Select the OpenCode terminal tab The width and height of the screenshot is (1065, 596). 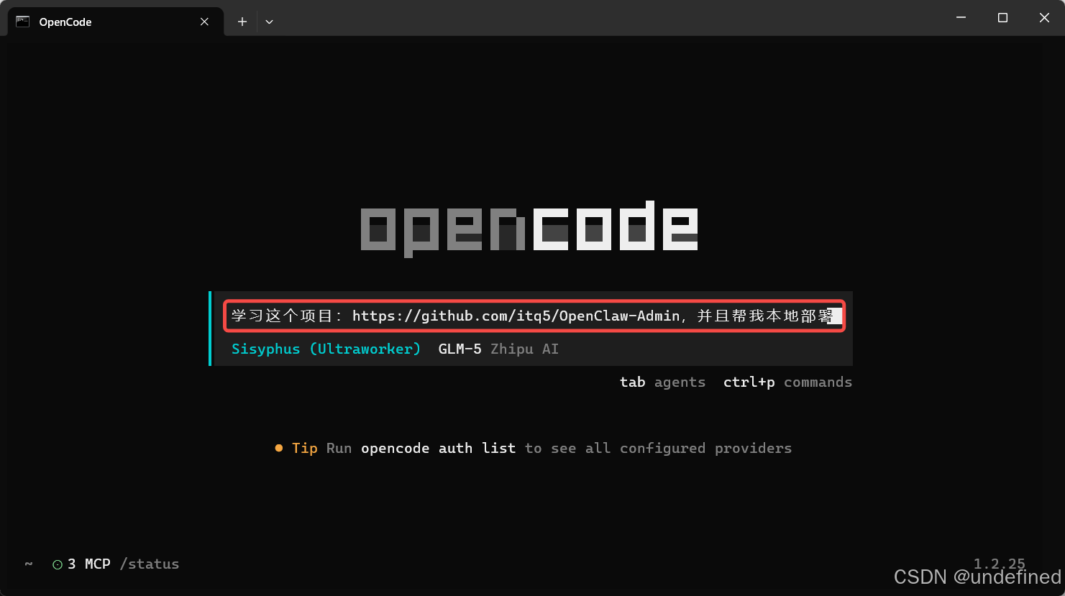point(115,22)
